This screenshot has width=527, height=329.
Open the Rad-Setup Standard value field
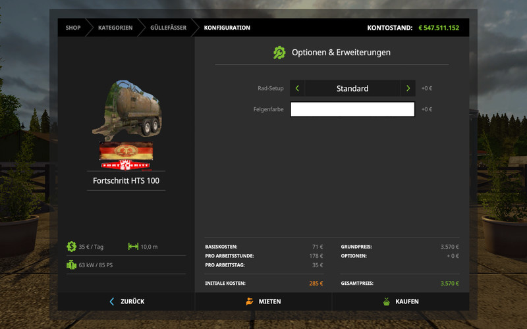tap(352, 88)
